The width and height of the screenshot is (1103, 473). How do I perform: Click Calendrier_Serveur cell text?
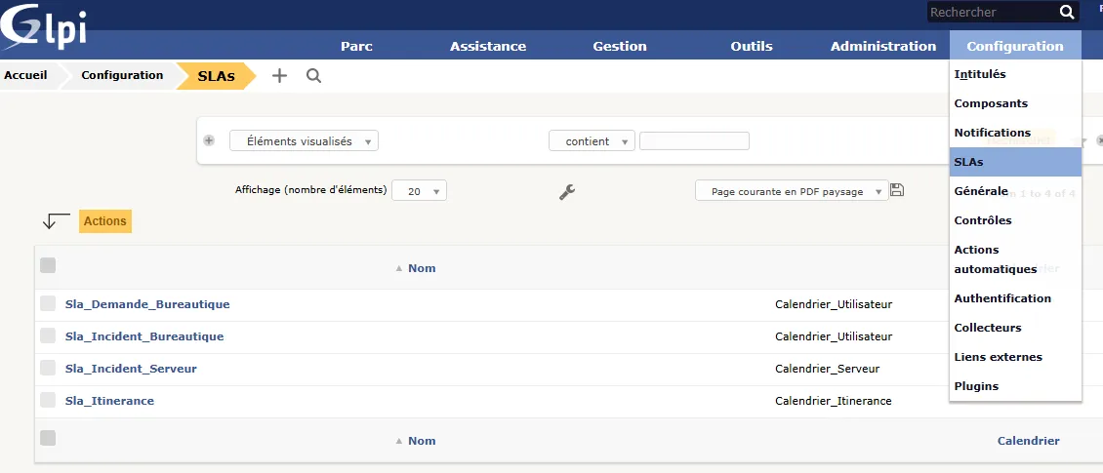click(x=828, y=369)
